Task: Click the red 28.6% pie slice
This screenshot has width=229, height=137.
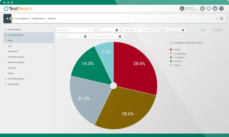Action: coord(136,69)
